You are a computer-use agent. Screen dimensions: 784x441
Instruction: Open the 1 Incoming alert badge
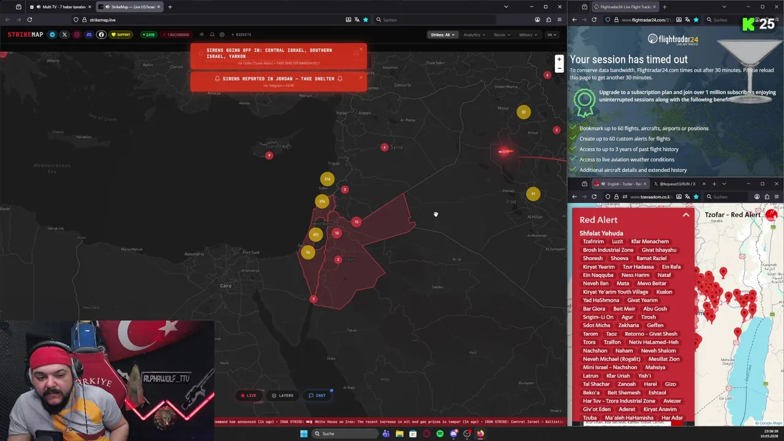[x=178, y=35]
